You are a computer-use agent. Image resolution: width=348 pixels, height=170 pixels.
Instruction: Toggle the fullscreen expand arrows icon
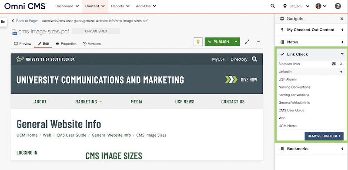point(247,42)
